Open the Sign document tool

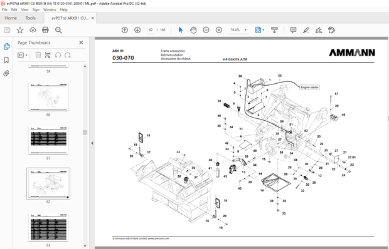click(x=319, y=30)
